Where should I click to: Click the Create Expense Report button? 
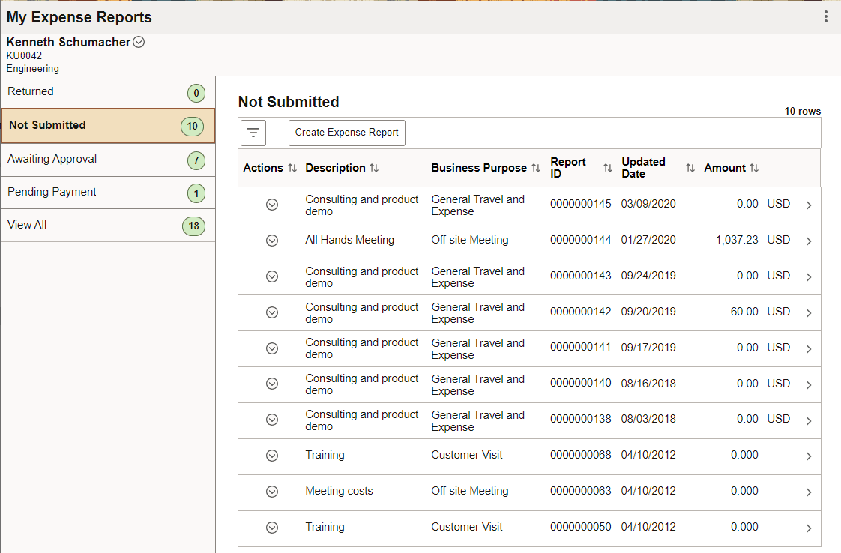pos(346,133)
